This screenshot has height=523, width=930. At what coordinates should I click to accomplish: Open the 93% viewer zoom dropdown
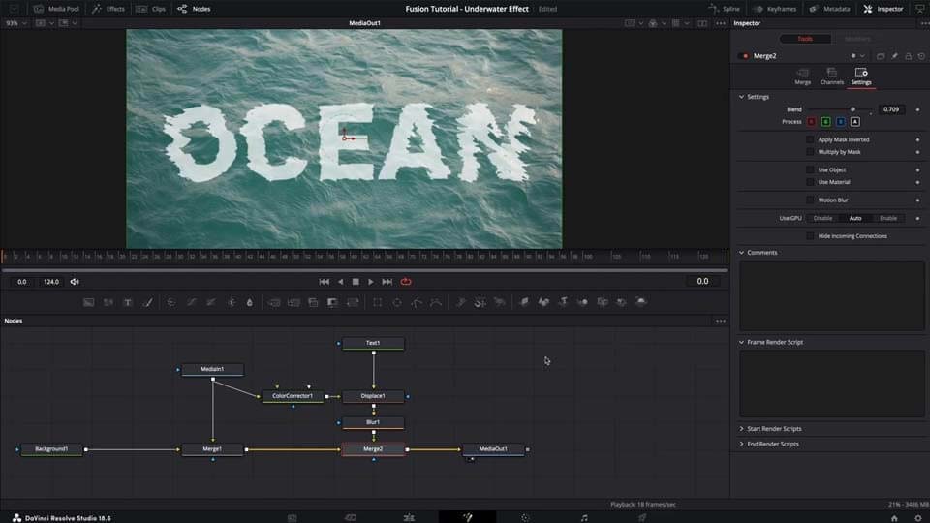coord(16,23)
